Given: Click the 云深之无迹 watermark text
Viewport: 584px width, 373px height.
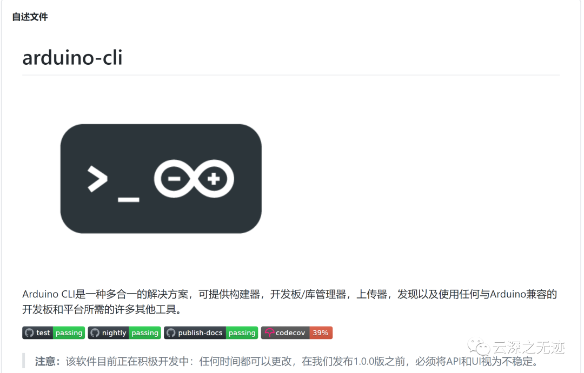Looking at the screenshot, I should click(x=529, y=347).
